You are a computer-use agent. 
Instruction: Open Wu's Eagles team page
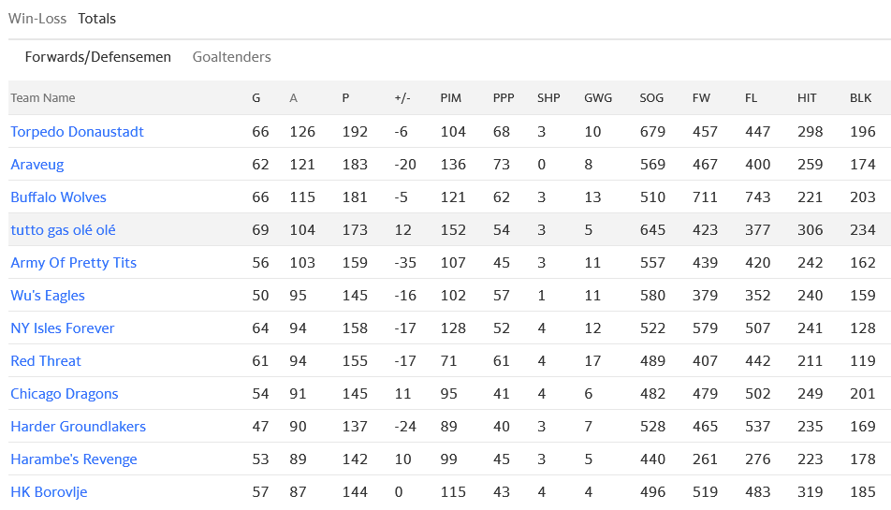pyautogui.click(x=48, y=296)
